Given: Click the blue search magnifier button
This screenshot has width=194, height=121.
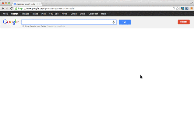Looking at the screenshot, I should [x=125, y=22].
